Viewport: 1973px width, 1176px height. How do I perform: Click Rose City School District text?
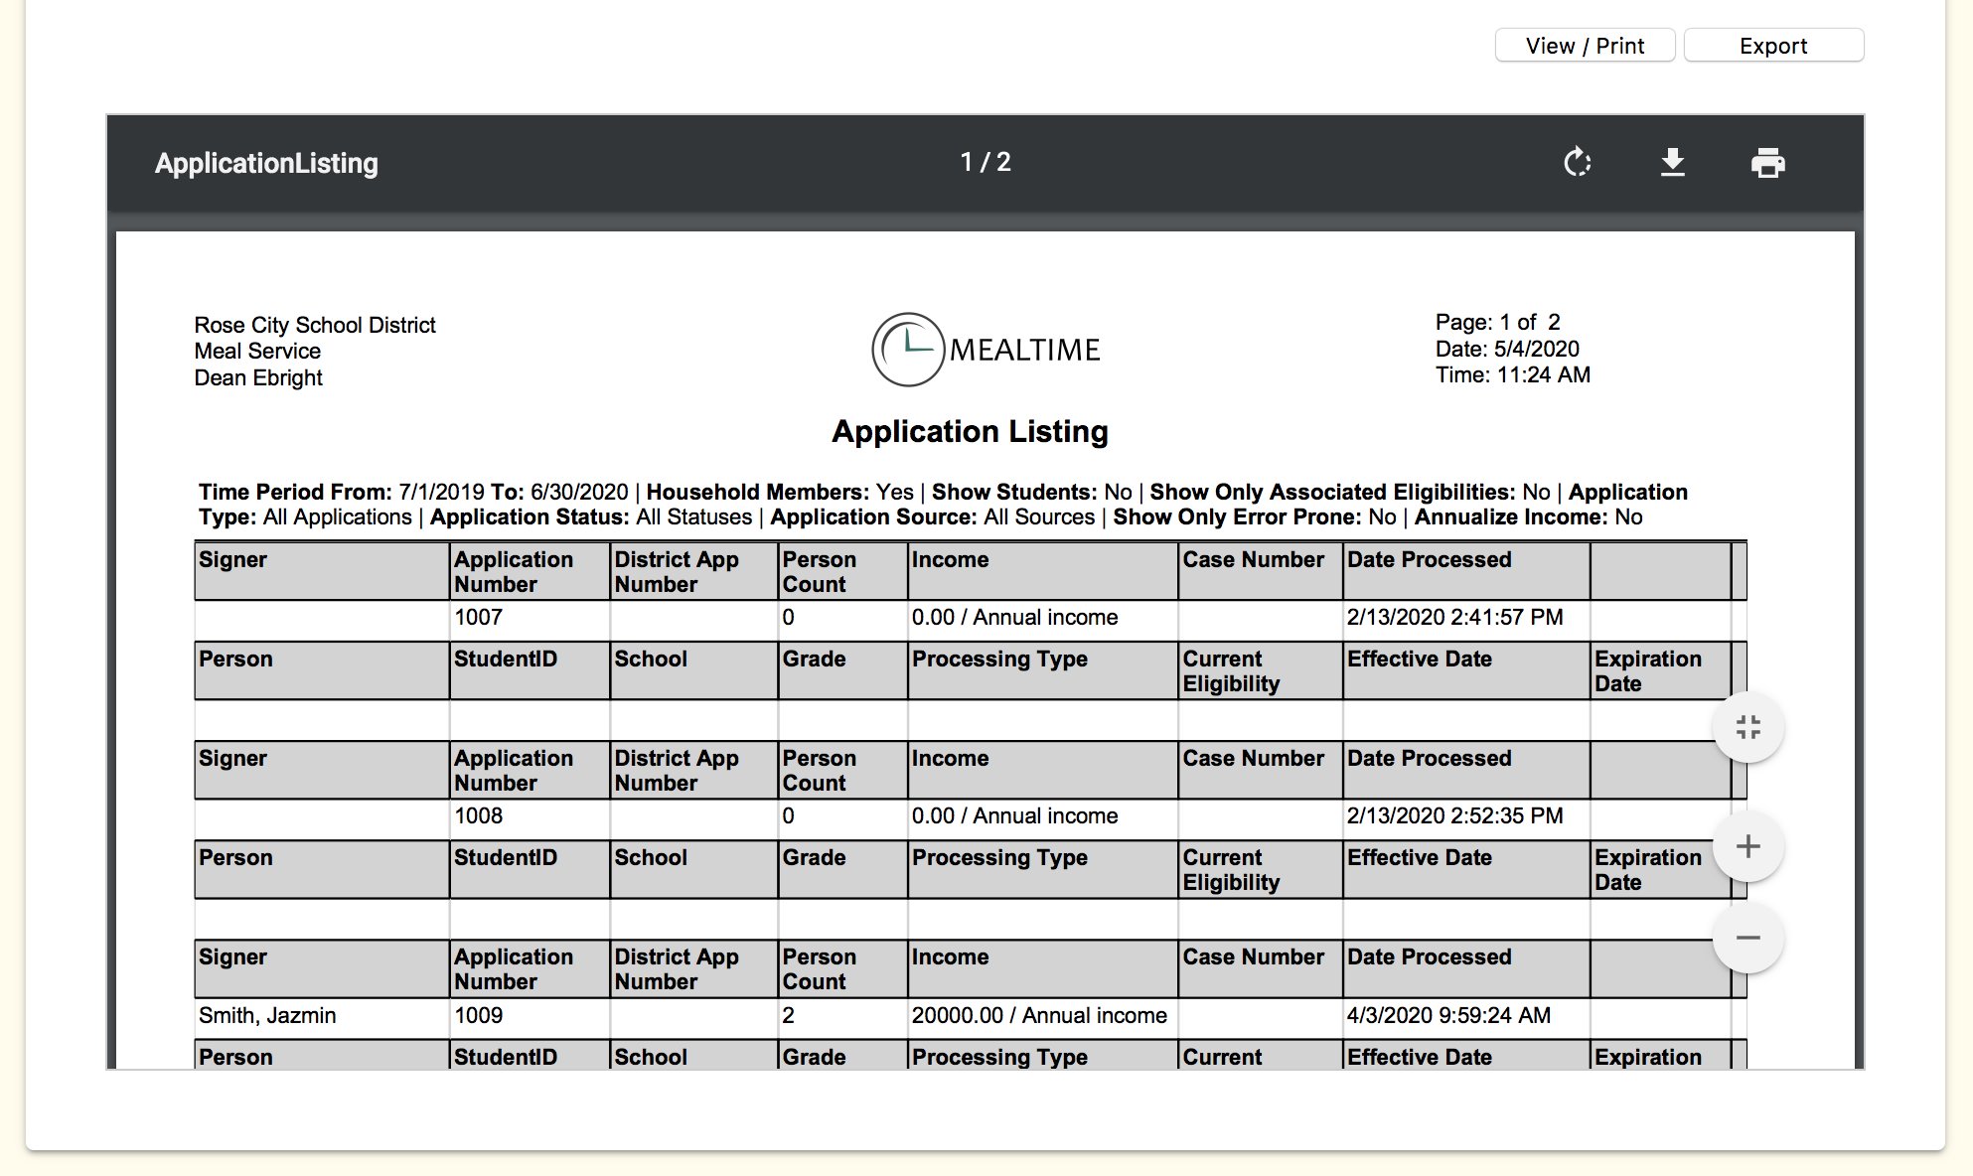pyautogui.click(x=315, y=325)
